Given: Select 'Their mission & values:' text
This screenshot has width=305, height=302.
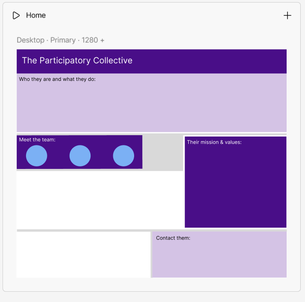Looking at the screenshot, I should [214, 142].
